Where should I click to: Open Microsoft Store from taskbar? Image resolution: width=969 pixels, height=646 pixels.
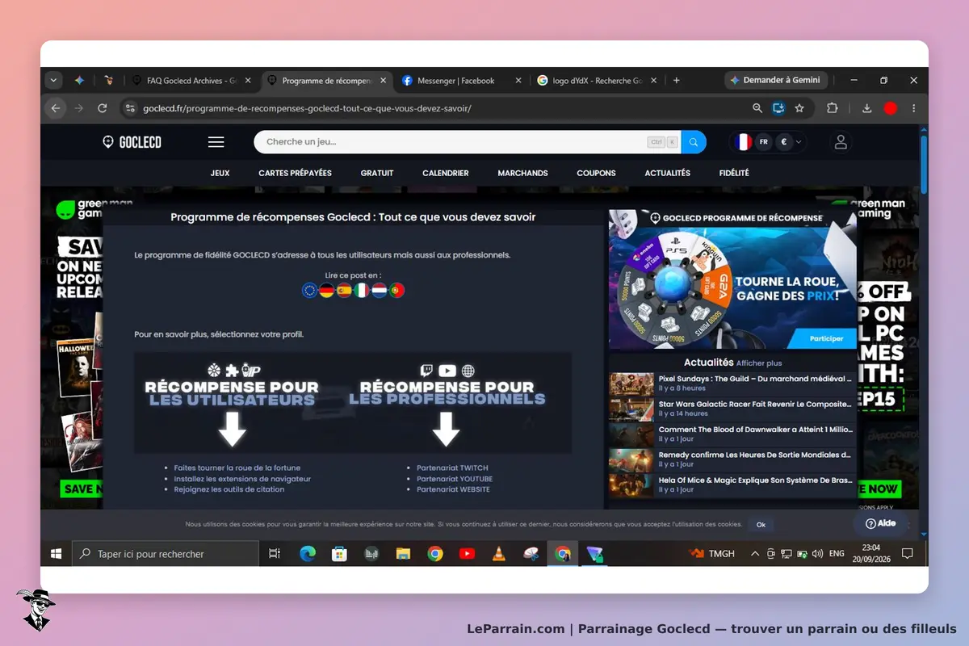click(339, 554)
